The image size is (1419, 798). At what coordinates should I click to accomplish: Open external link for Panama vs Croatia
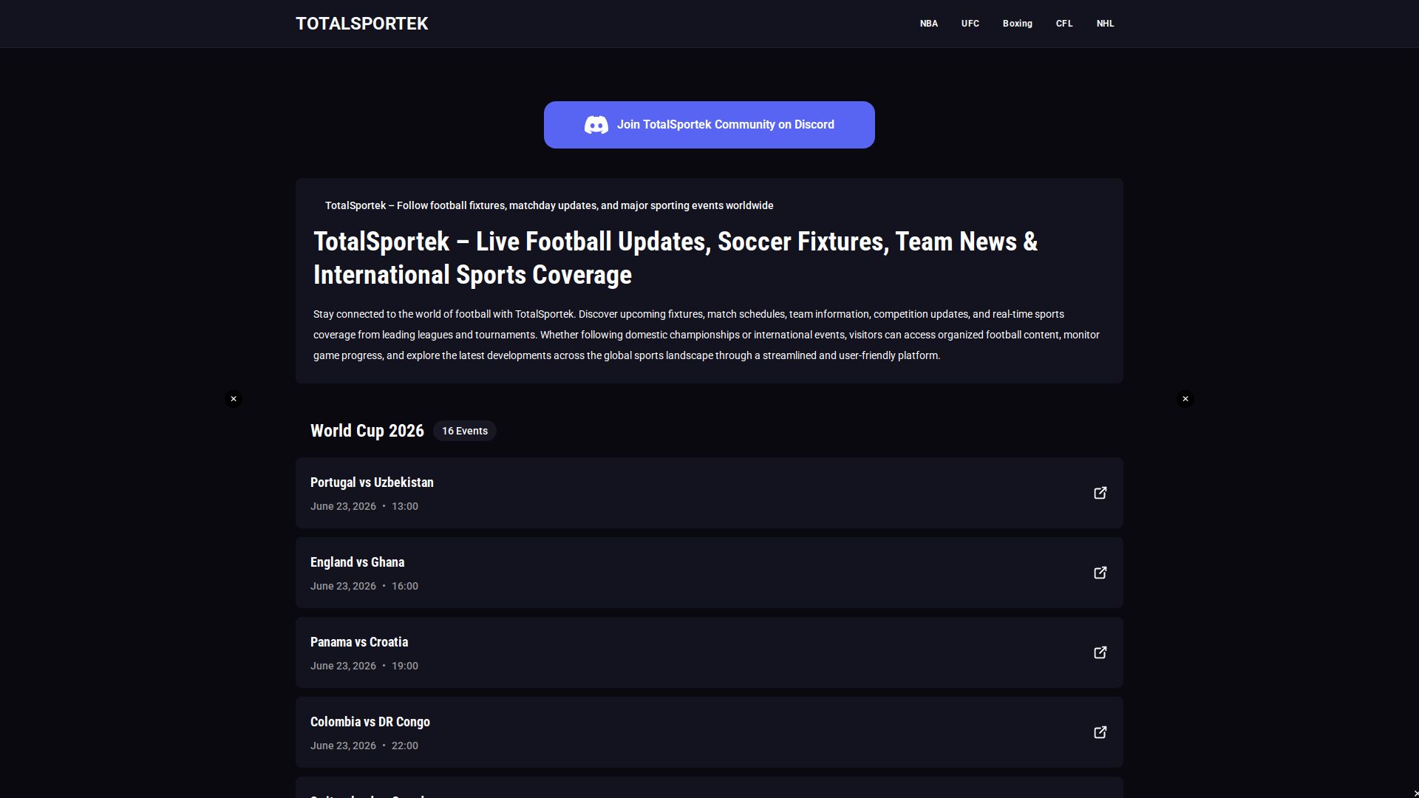pos(1100,652)
